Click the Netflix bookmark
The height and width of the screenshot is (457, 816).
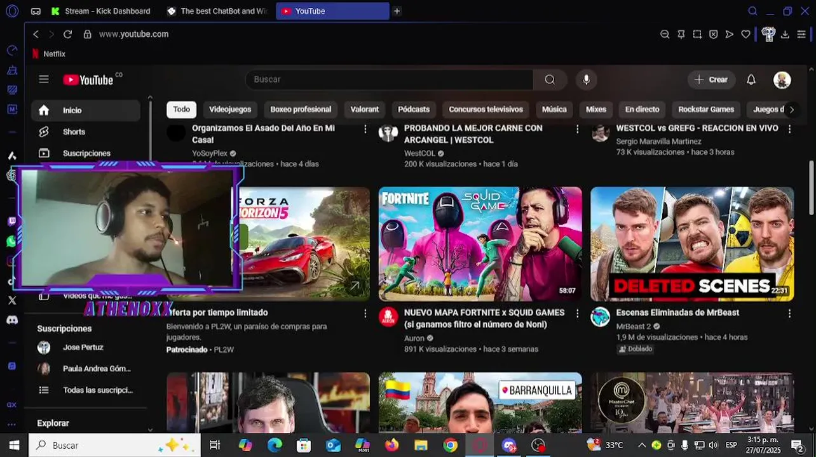[x=49, y=54]
